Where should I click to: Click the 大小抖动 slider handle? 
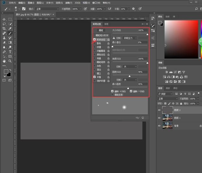pyautogui.click(x=147, y=34)
